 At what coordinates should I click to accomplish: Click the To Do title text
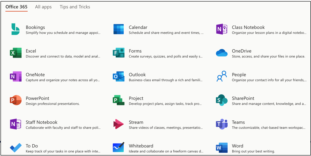32,146
